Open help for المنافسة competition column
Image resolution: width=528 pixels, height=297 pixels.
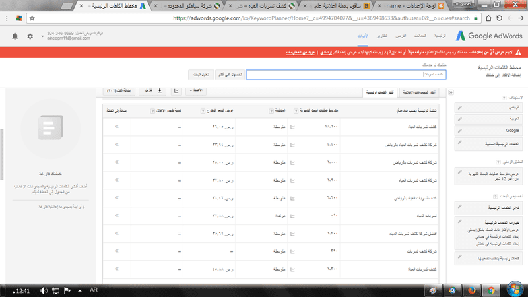coord(271,111)
